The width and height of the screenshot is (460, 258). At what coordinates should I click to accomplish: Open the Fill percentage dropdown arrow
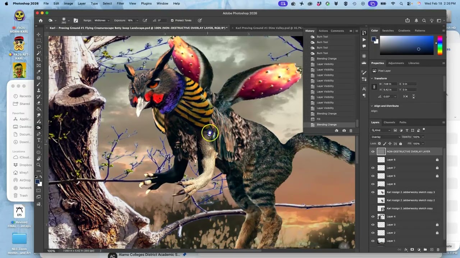tap(423, 144)
